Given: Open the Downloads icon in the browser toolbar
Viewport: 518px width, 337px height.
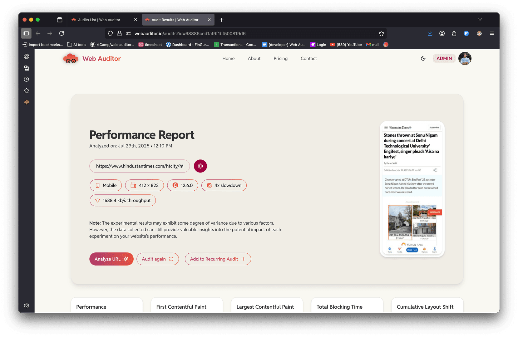Looking at the screenshot, I should pyautogui.click(x=430, y=33).
